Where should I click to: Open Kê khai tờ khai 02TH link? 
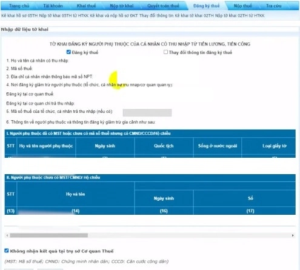tap(194, 16)
